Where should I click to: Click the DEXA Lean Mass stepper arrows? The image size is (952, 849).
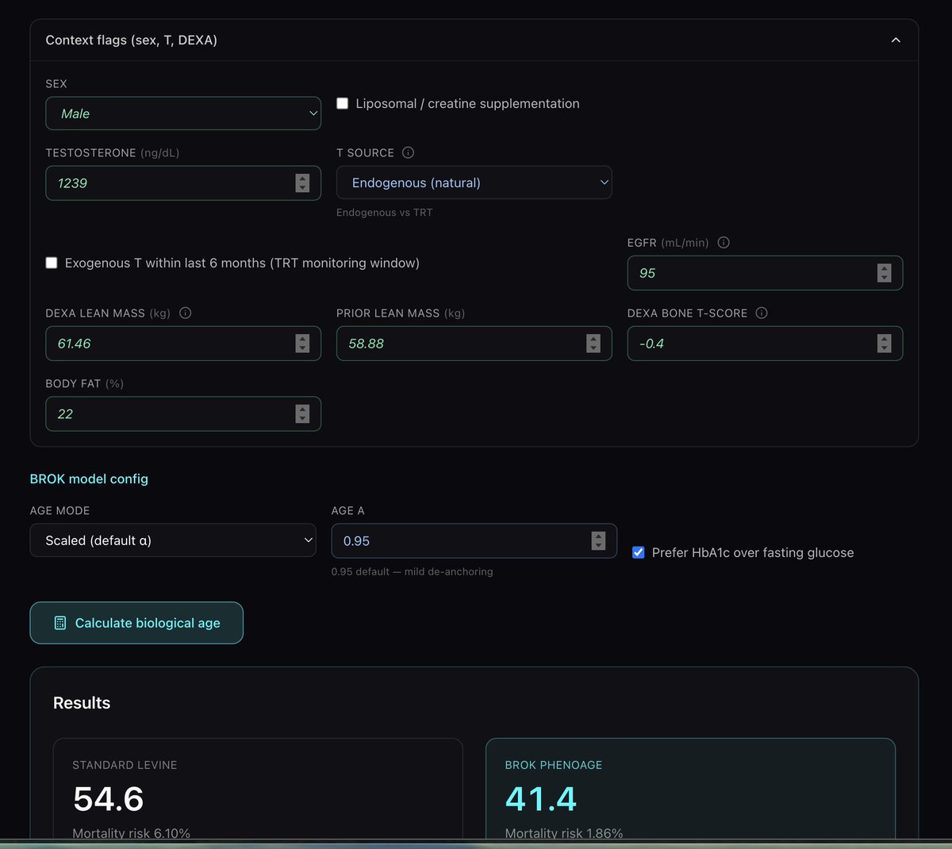point(302,344)
